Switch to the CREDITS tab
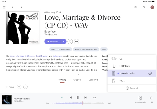 pyautogui.click(x=77, y=80)
